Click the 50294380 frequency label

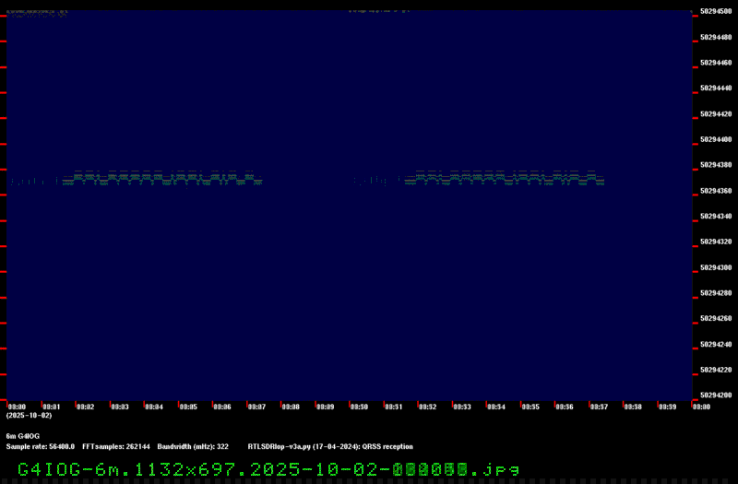click(x=716, y=165)
